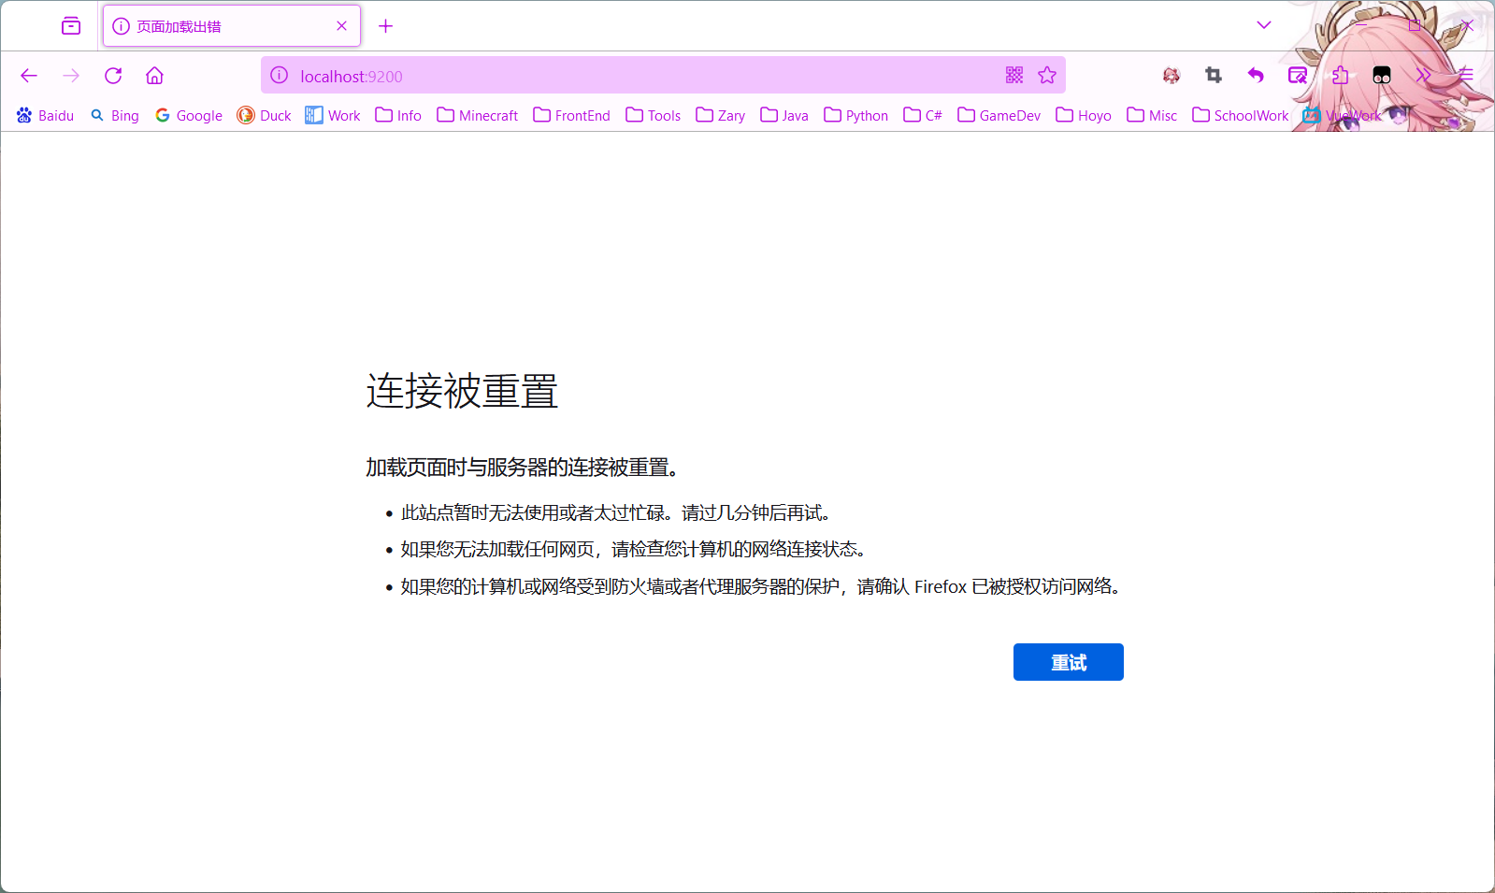Go back to previous page
Screen dimensions: 1495x893
tap(29, 76)
